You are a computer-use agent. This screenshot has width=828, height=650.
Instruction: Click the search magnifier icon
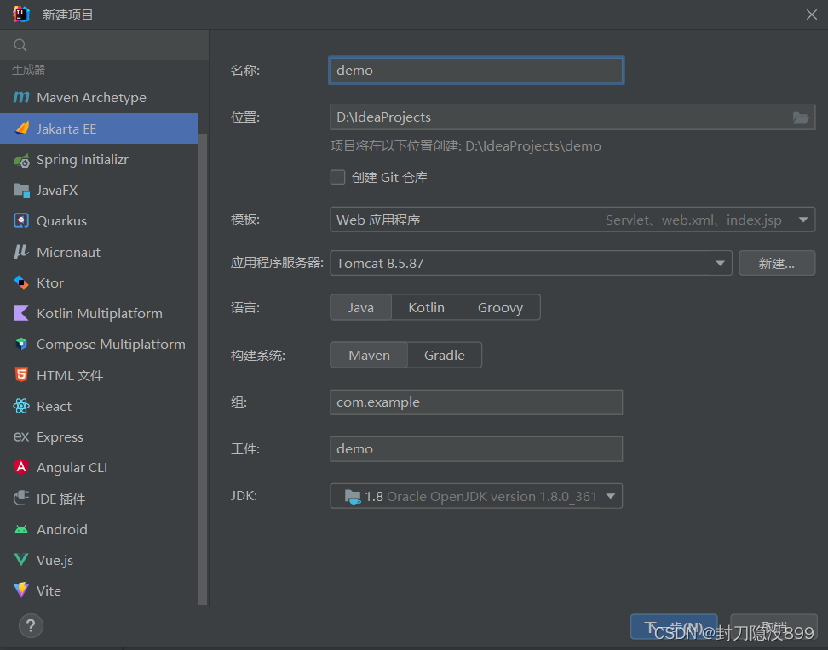click(x=20, y=45)
